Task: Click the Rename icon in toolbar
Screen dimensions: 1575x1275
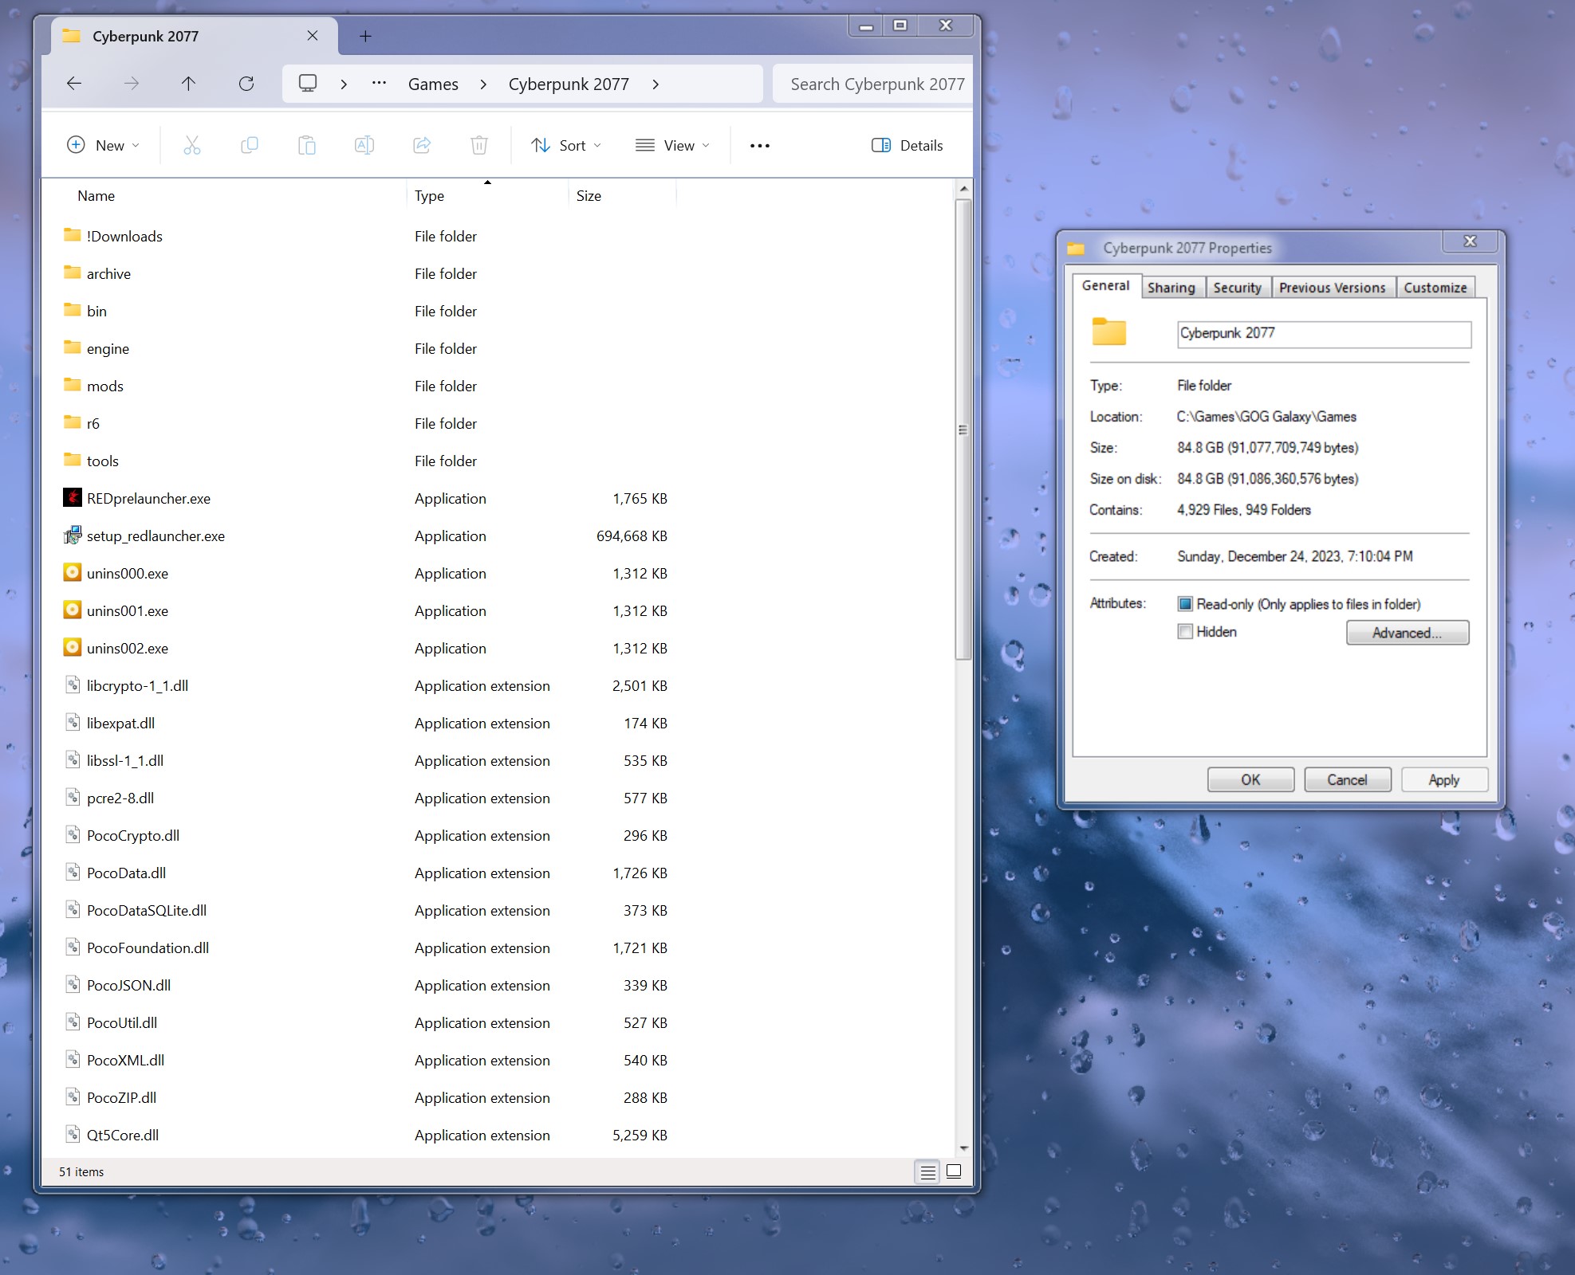Action: tap(364, 145)
